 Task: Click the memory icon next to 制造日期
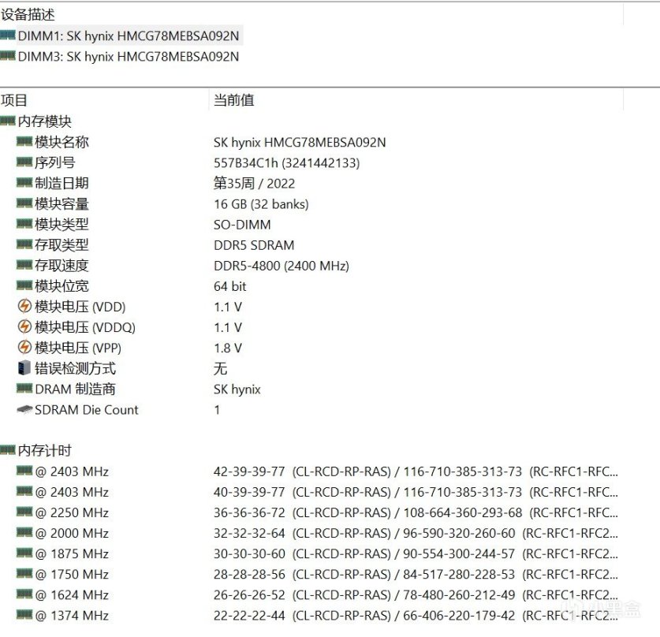[24, 183]
